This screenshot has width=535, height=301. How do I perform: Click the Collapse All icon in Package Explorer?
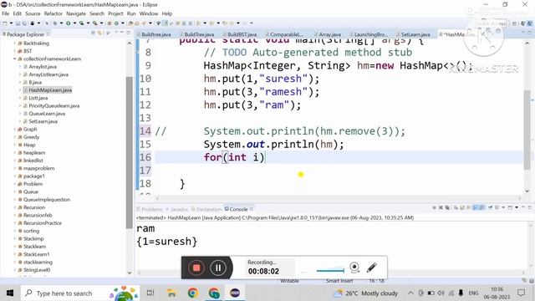pyautogui.click(x=93, y=33)
